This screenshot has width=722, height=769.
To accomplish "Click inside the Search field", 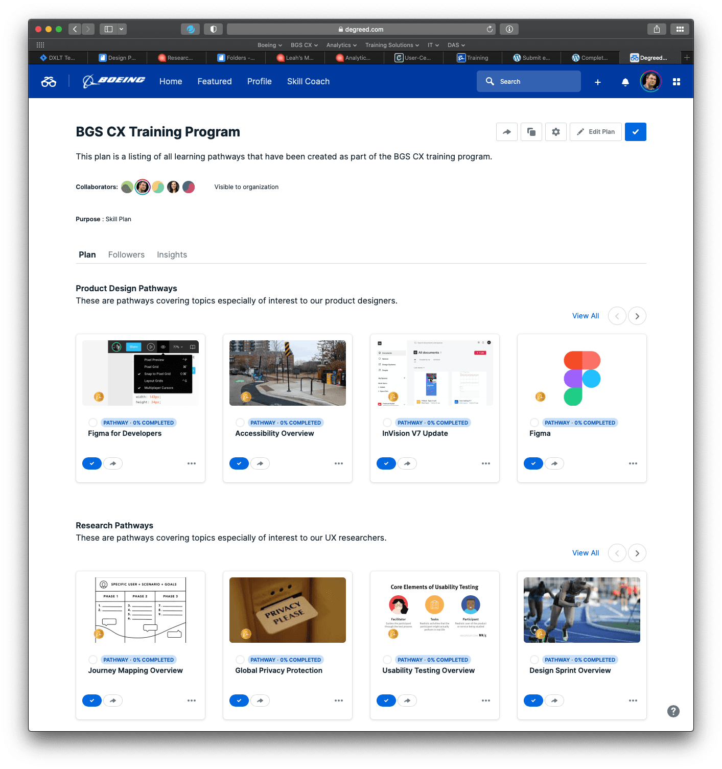I will pyautogui.click(x=529, y=81).
